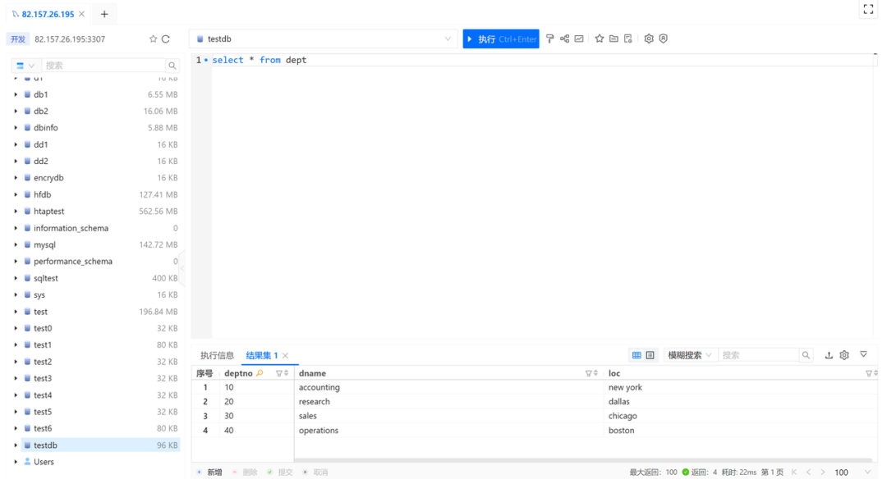The width and height of the screenshot is (887, 479).
Task: Open a new connection tab with plus
Action: [x=104, y=14]
